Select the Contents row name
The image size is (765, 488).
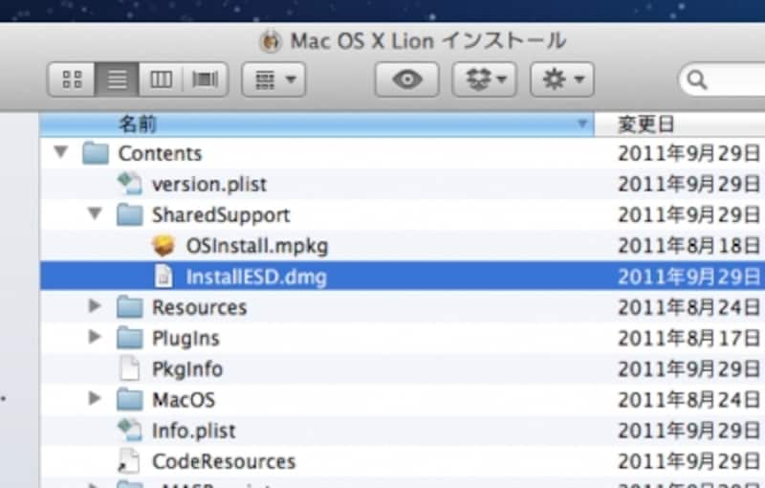pyautogui.click(x=160, y=154)
